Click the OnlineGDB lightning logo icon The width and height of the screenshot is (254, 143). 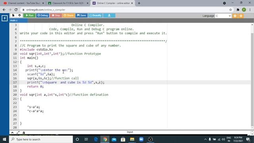[x=4, y=18]
